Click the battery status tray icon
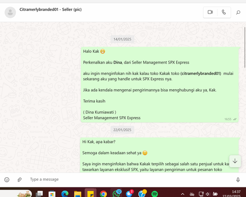Screen dimensions: 246x197 point(215,194)
